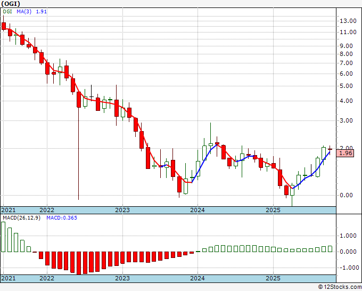Click the 5.00 price axis label
The image size is (362, 291).
(346, 86)
